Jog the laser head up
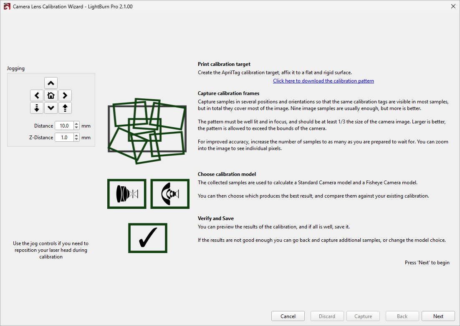The height and width of the screenshot is (326, 460). point(51,83)
